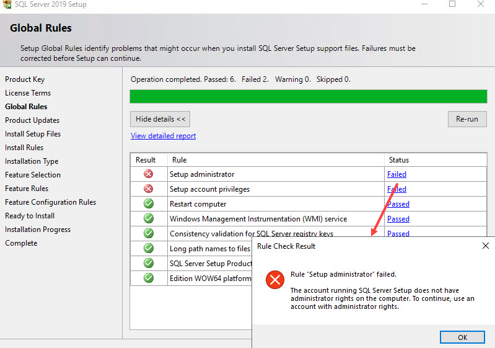This screenshot has height=348, width=495.
Task: Click the passed icon for Consistency validation rule
Action: (x=148, y=233)
